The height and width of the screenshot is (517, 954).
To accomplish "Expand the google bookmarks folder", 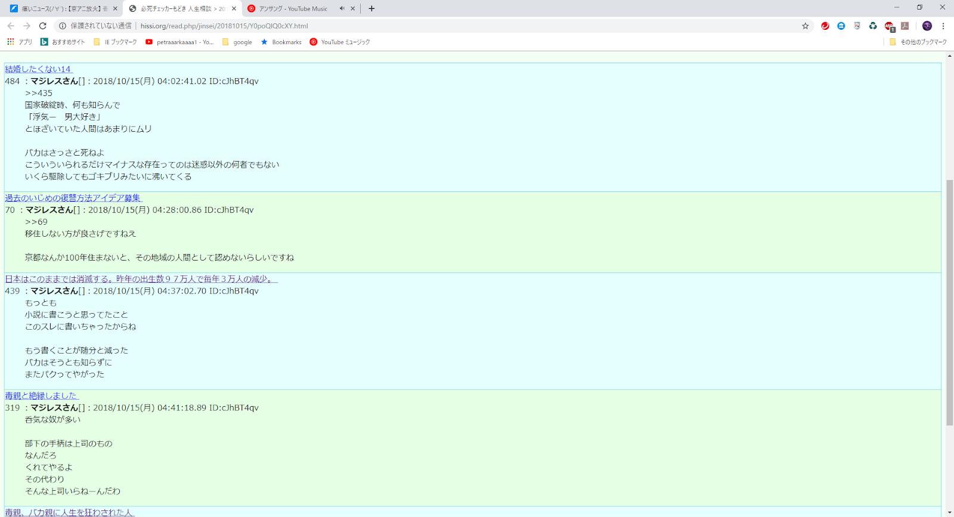I will (237, 42).
